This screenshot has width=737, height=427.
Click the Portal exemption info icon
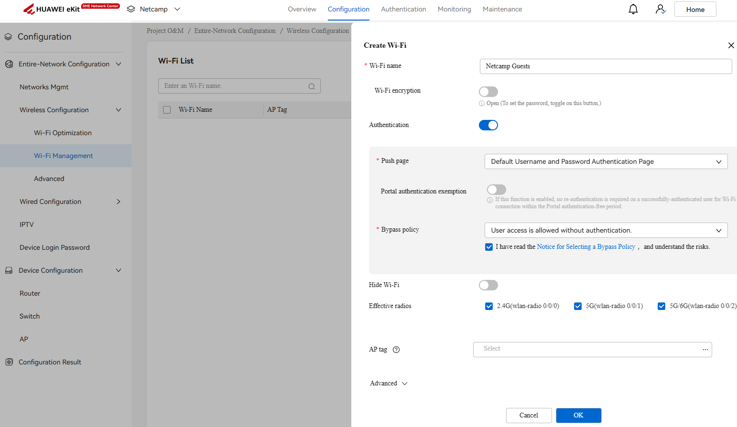coord(490,200)
